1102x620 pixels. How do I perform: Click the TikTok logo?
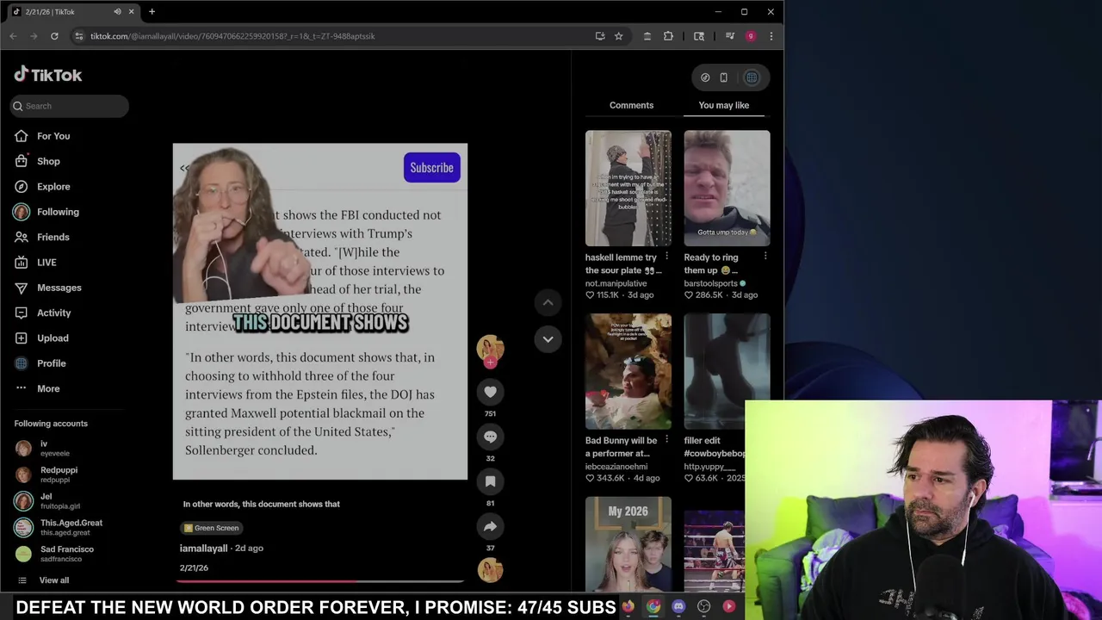pos(48,75)
